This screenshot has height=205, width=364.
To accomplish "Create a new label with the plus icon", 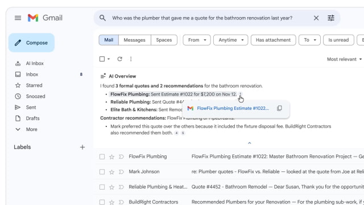I will pos(82,147).
